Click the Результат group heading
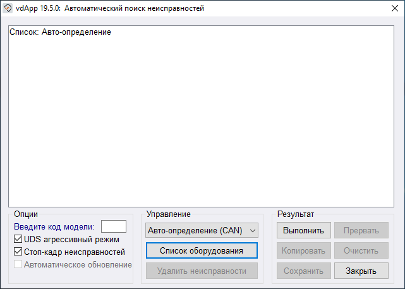The height and width of the screenshot is (289, 405). (295, 214)
